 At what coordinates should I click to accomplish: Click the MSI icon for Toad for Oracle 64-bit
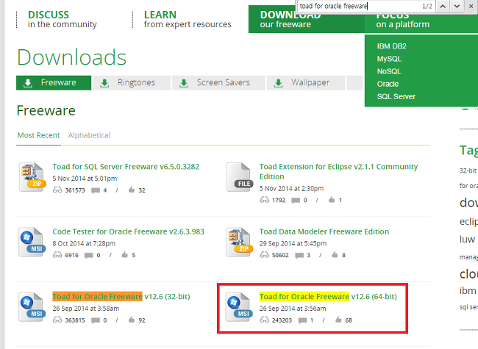[240, 307]
